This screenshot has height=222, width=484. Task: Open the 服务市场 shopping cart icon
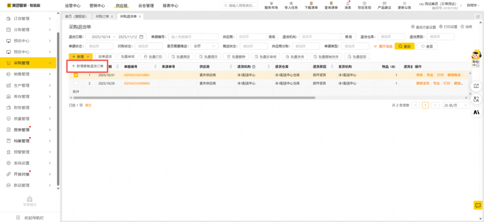pos(271,3)
